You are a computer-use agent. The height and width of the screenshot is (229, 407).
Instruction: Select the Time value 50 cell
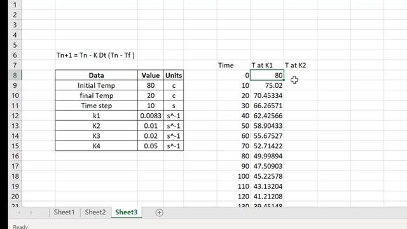click(x=233, y=126)
